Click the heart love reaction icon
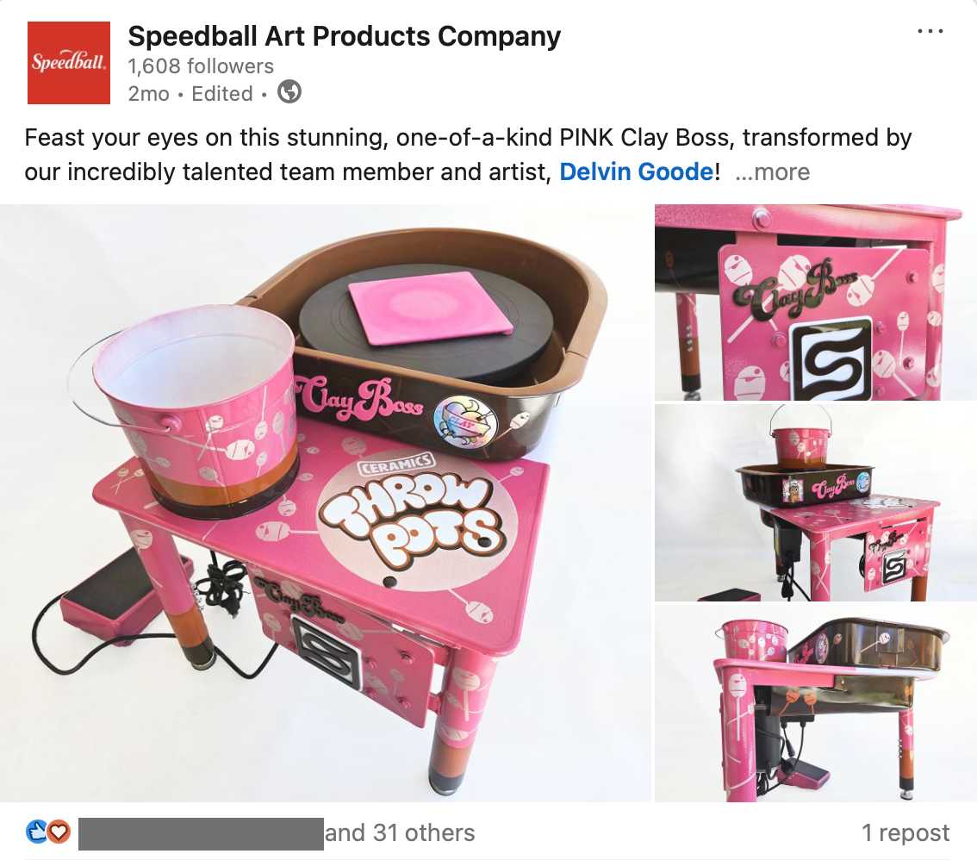 [59, 832]
